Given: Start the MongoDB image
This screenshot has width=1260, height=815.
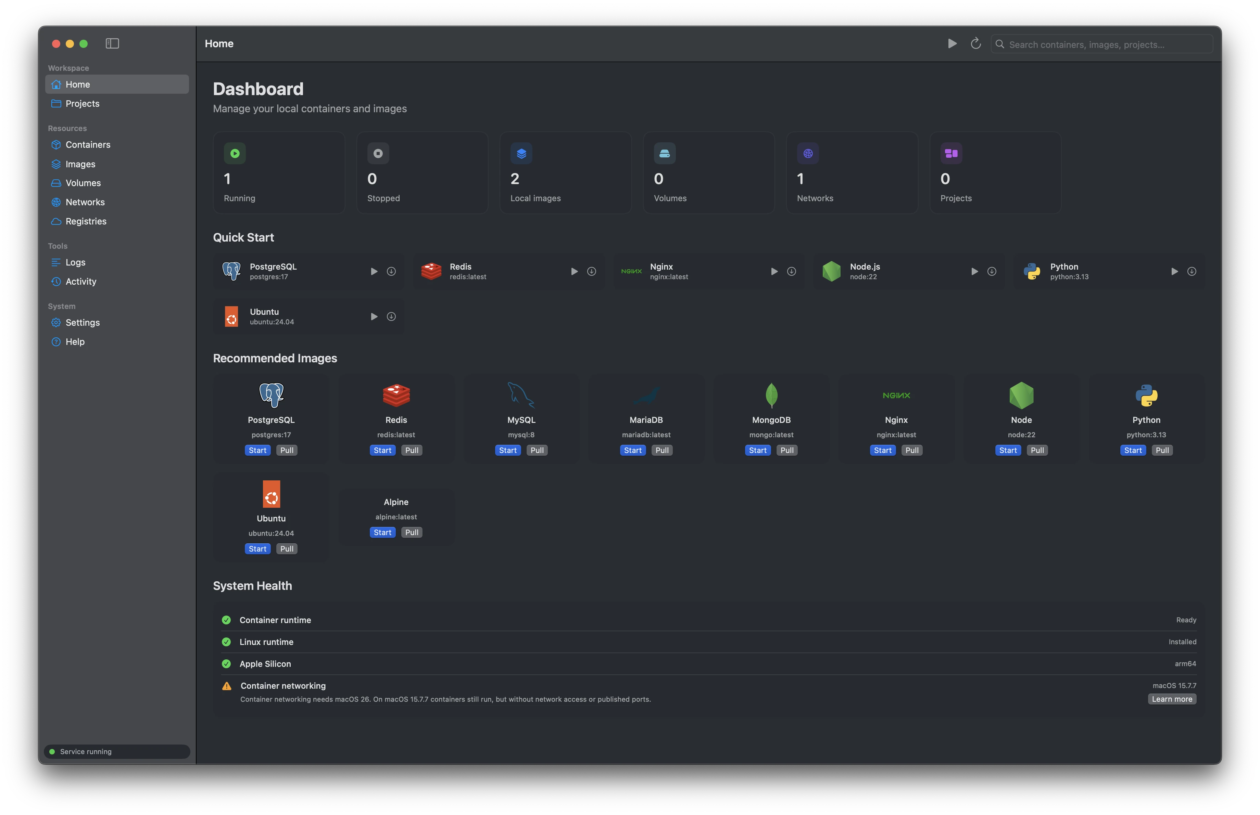Looking at the screenshot, I should pos(758,450).
